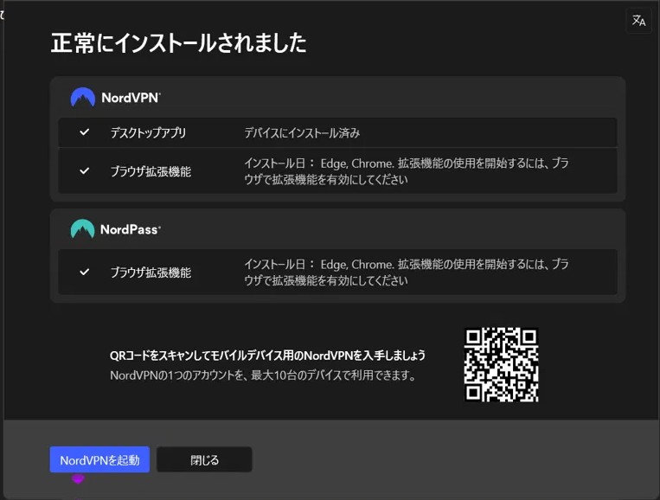Viewport: 660px width, 500px height.
Task: Click NordVPN extension install description text
Action: pos(407,171)
